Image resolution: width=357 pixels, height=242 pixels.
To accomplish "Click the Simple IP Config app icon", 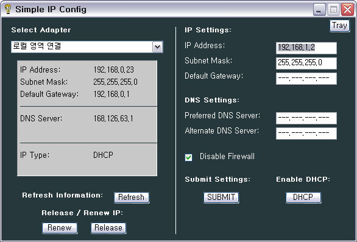I will pos(8,9).
